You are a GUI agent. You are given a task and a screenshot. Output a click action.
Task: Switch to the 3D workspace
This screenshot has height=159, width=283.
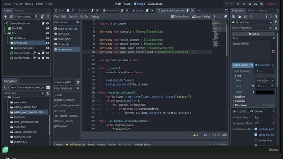click(x=127, y=4)
